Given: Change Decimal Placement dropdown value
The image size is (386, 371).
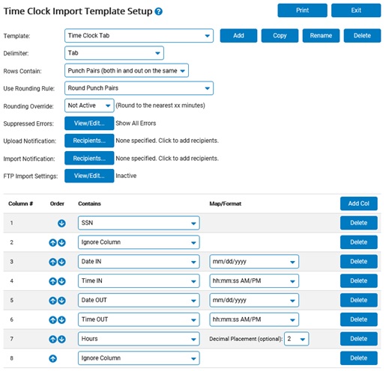Looking at the screenshot, I should [x=296, y=339].
